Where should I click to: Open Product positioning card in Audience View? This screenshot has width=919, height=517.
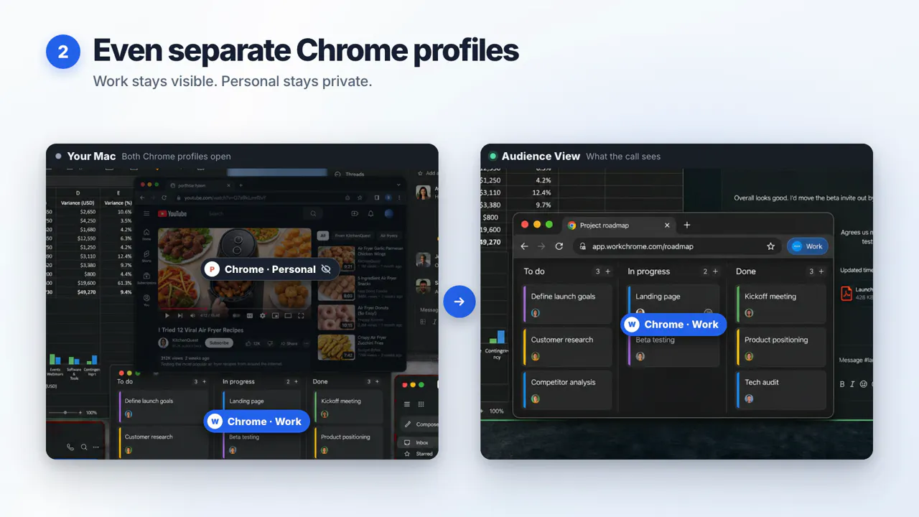782,347
